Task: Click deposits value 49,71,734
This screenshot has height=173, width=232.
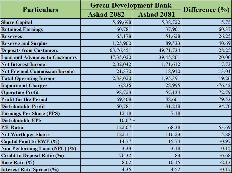Action: (x=169, y=50)
